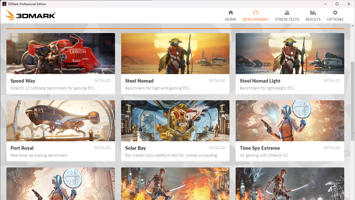
Task: Open the HOME tab
Action: coord(231,19)
